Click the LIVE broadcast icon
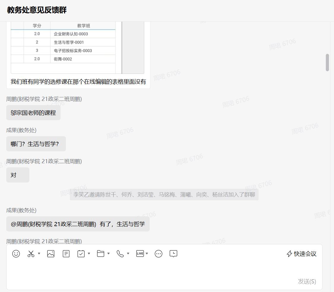334x292 pixels. (140, 254)
